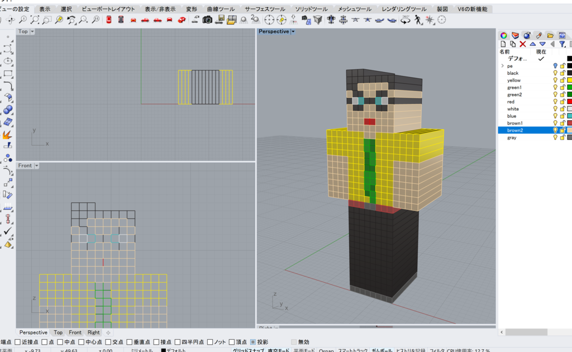The image size is (572, 352).
Task: Select the gray layer row
Action: (535, 137)
